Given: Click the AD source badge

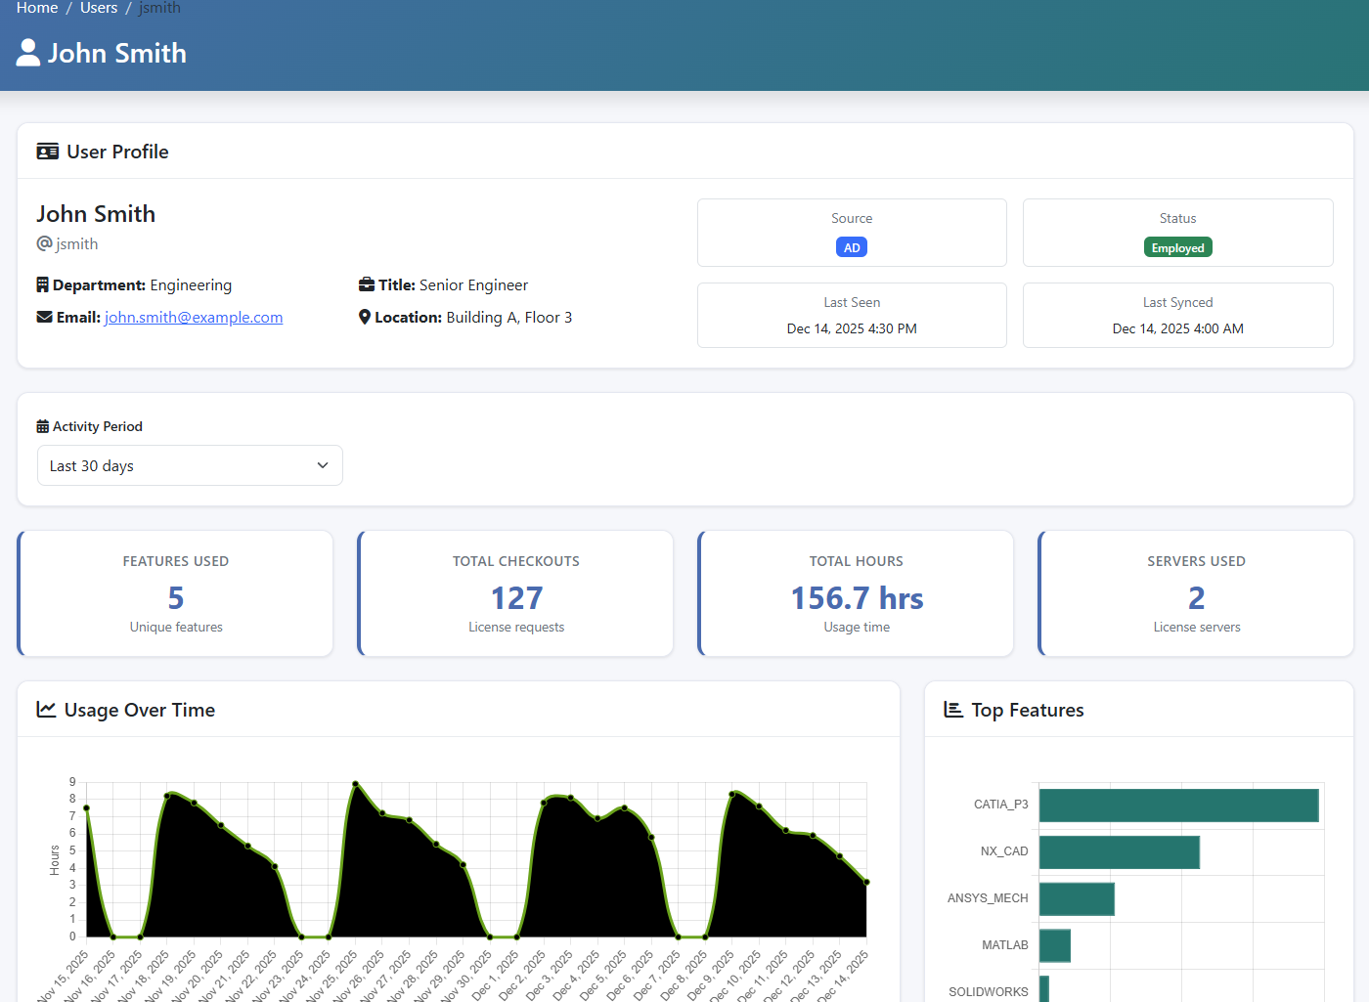Looking at the screenshot, I should (x=852, y=247).
